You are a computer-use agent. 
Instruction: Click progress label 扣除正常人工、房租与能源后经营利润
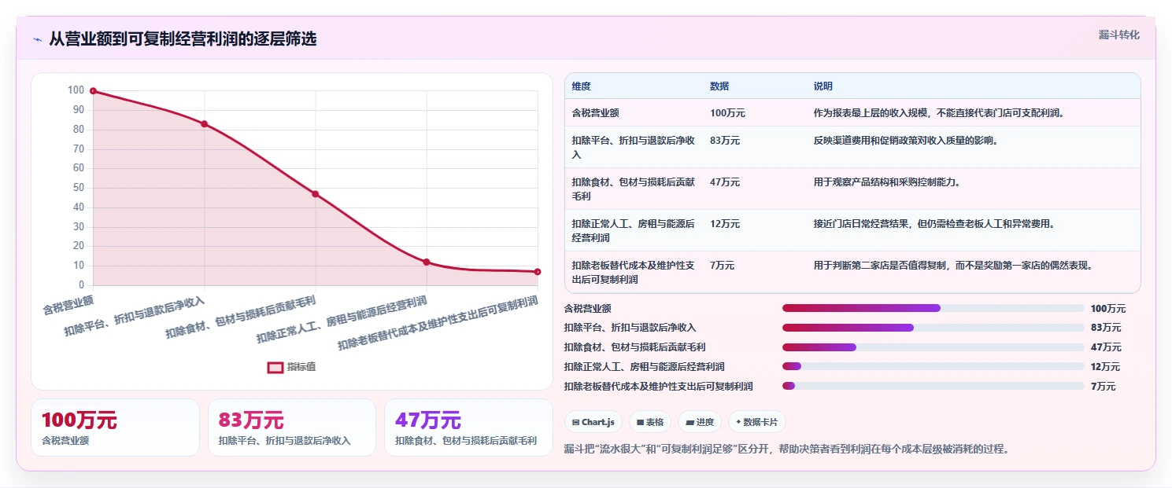pos(645,366)
